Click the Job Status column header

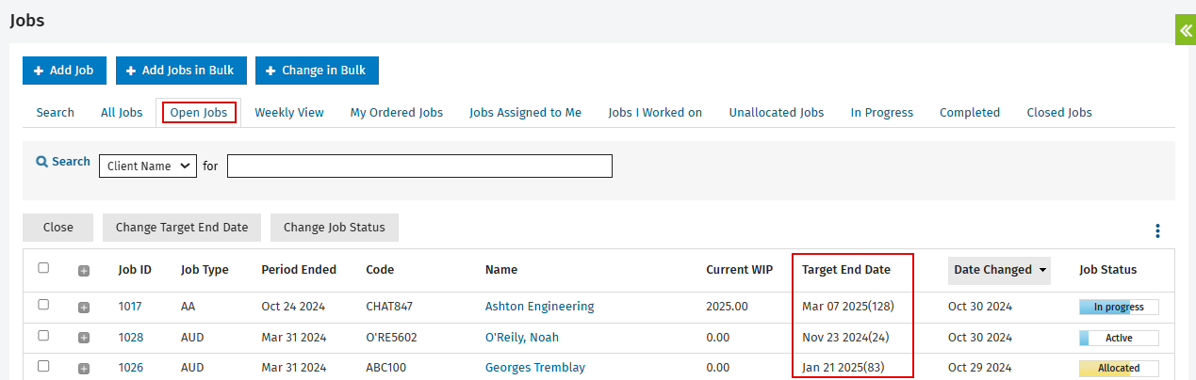pyautogui.click(x=1107, y=270)
